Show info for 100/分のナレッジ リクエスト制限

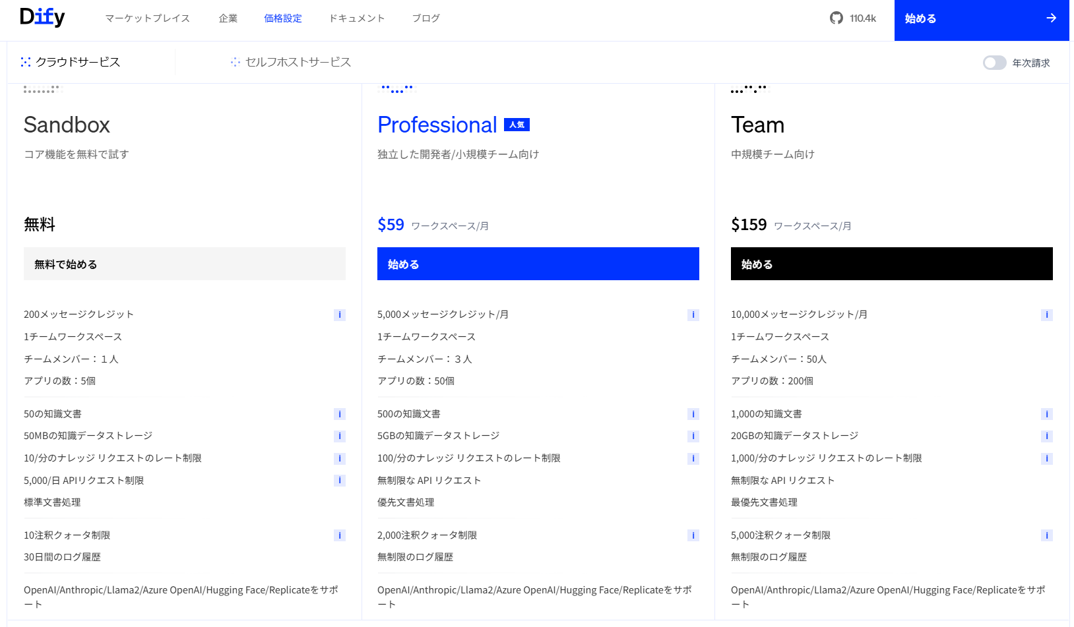(x=693, y=458)
